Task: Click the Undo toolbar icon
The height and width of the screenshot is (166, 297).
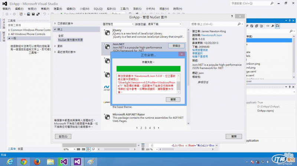Action: pyautogui.click(x=45, y=14)
